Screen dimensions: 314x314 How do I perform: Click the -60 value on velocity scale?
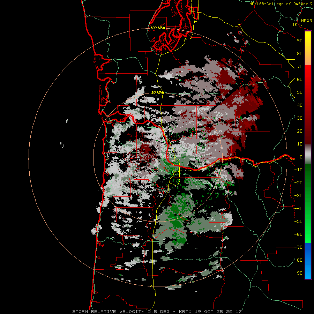coord(298,234)
